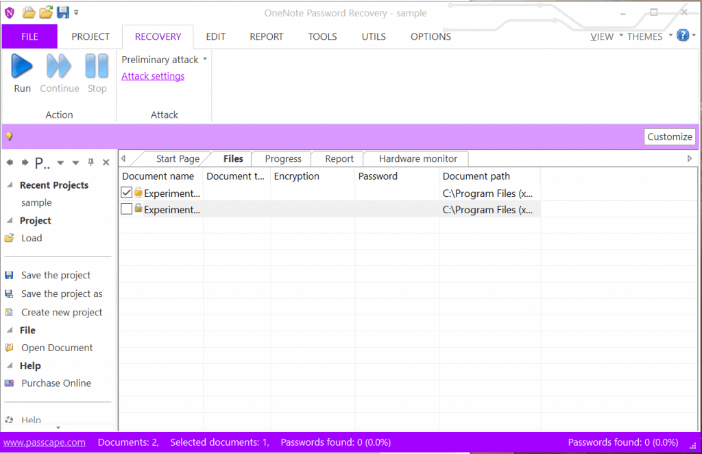The width and height of the screenshot is (702, 454).
Task: Pin the Projects sidebar panel
Action: coord(90,162)
